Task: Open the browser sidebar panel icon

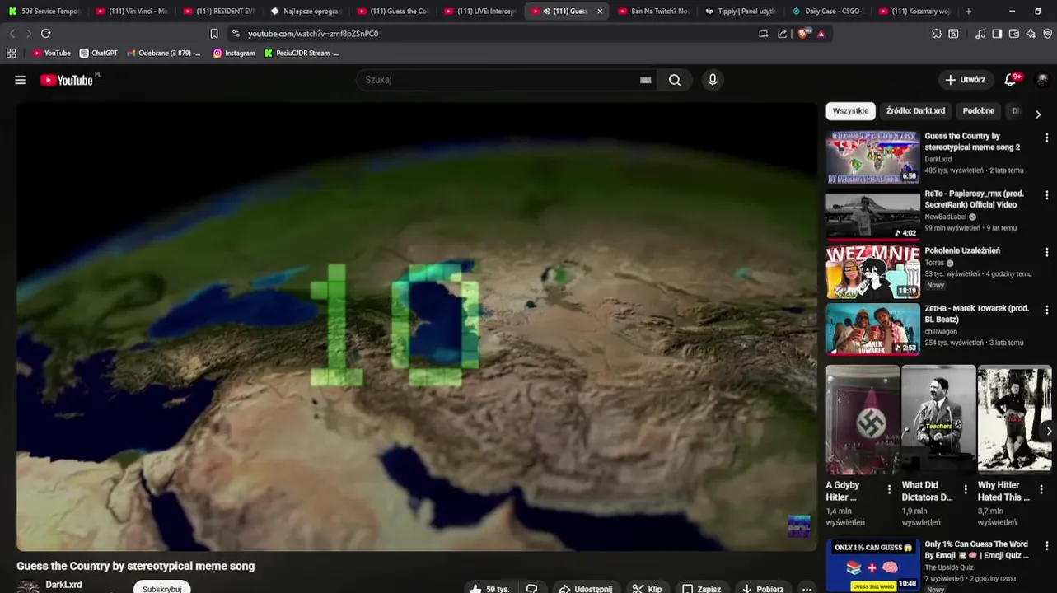Action: [x=997, y=34]
